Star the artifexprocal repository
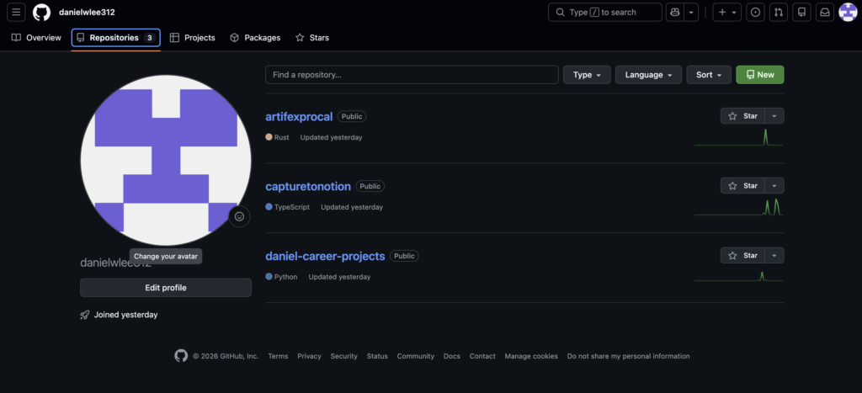862x393 pixels. (x=742, y=116)
